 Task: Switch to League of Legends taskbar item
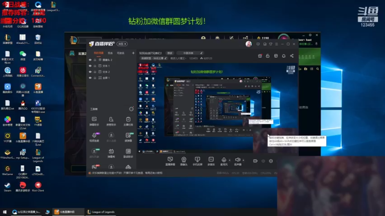point(101,212)
